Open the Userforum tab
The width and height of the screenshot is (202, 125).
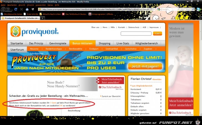(17, 50)
